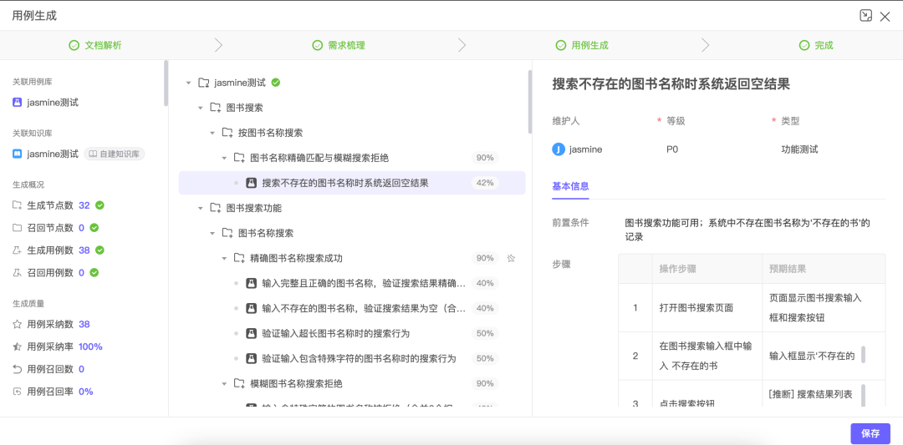Screen dimensions: 903x445
Task: Click the case title 搜索不存在的图书名称时系统返回空结果
Action: (671, 84)
